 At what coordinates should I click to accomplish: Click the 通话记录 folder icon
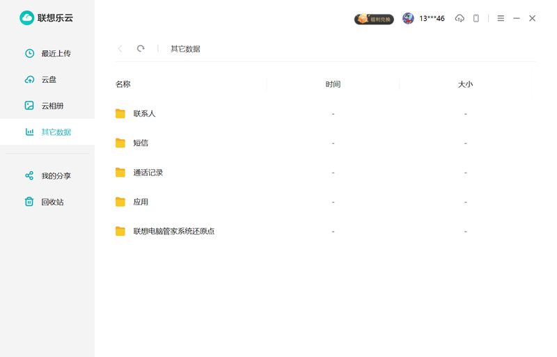(120, 173)
